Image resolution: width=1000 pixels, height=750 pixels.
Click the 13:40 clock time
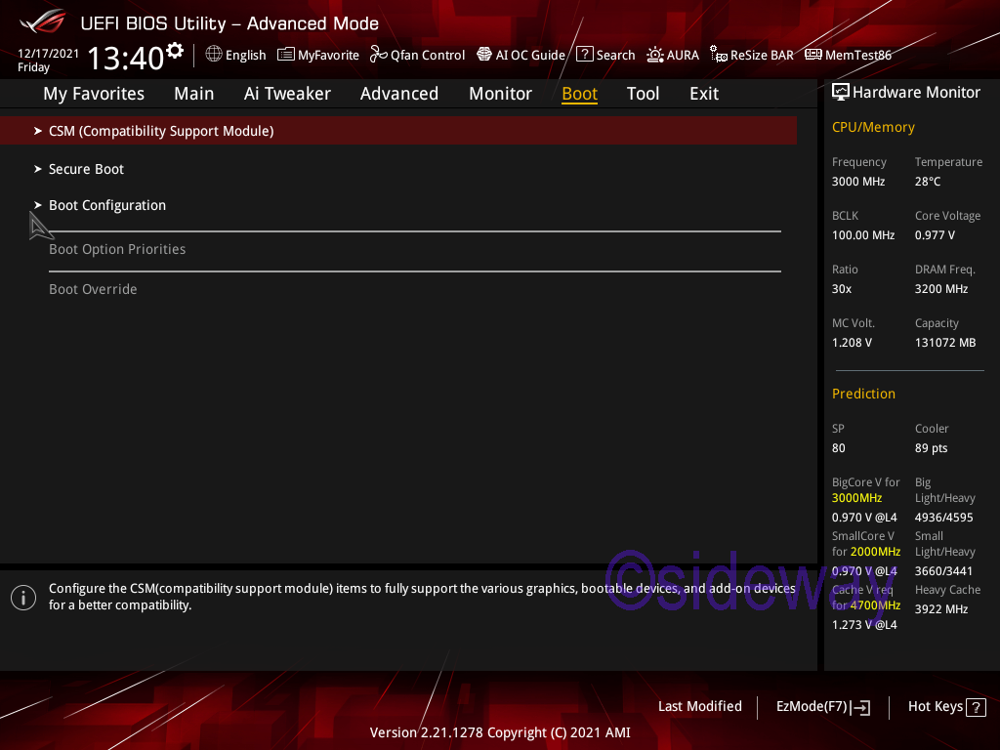click(126, 58)
